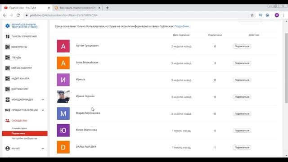Click the Дата подписки column header
The height and width of the screenshot is (162, 288).
coord(181,35)
